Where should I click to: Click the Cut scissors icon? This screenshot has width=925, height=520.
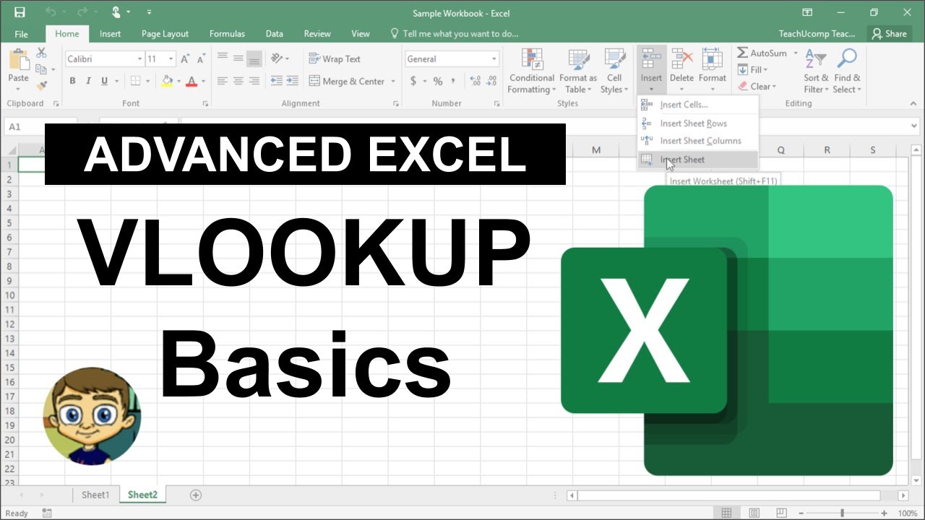click(41, 53)
